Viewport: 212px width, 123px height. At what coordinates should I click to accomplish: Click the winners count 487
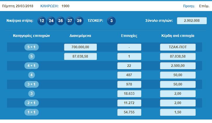129,75
